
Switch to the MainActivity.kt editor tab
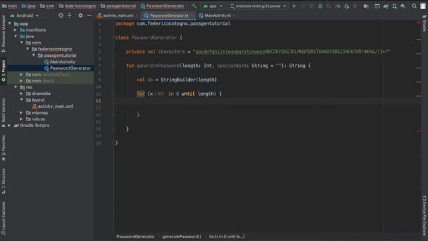pos(217,15)
